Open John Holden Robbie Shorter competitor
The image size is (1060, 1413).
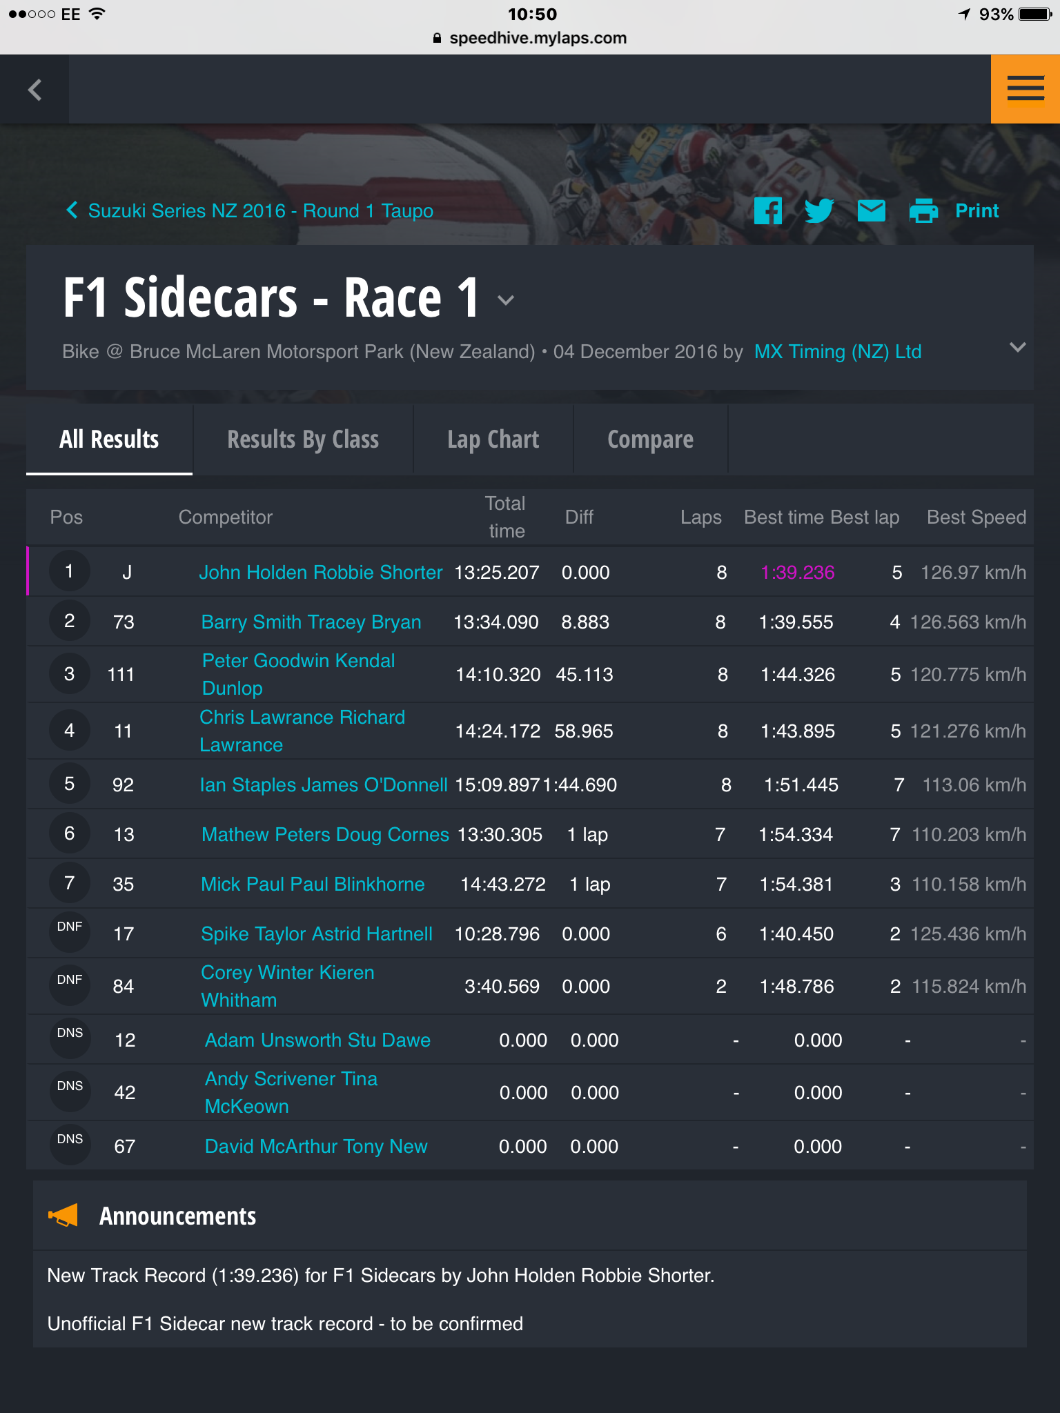click(x=321, y=573)
